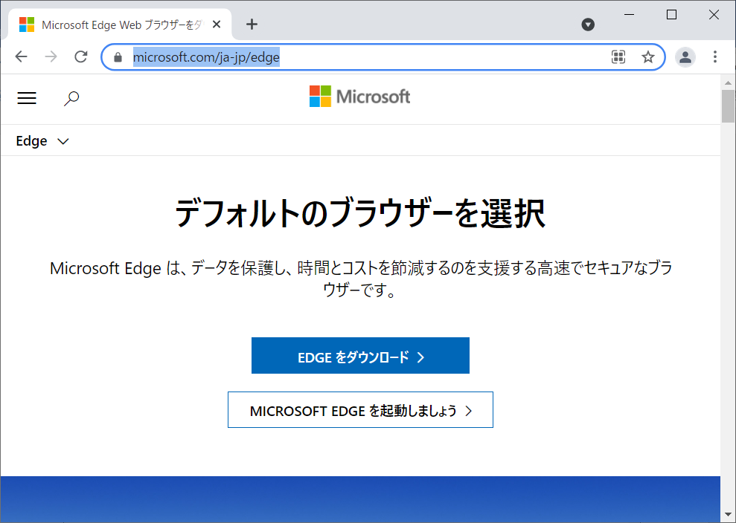Open the Microsoft site hamburger menu

click(27, 98)
